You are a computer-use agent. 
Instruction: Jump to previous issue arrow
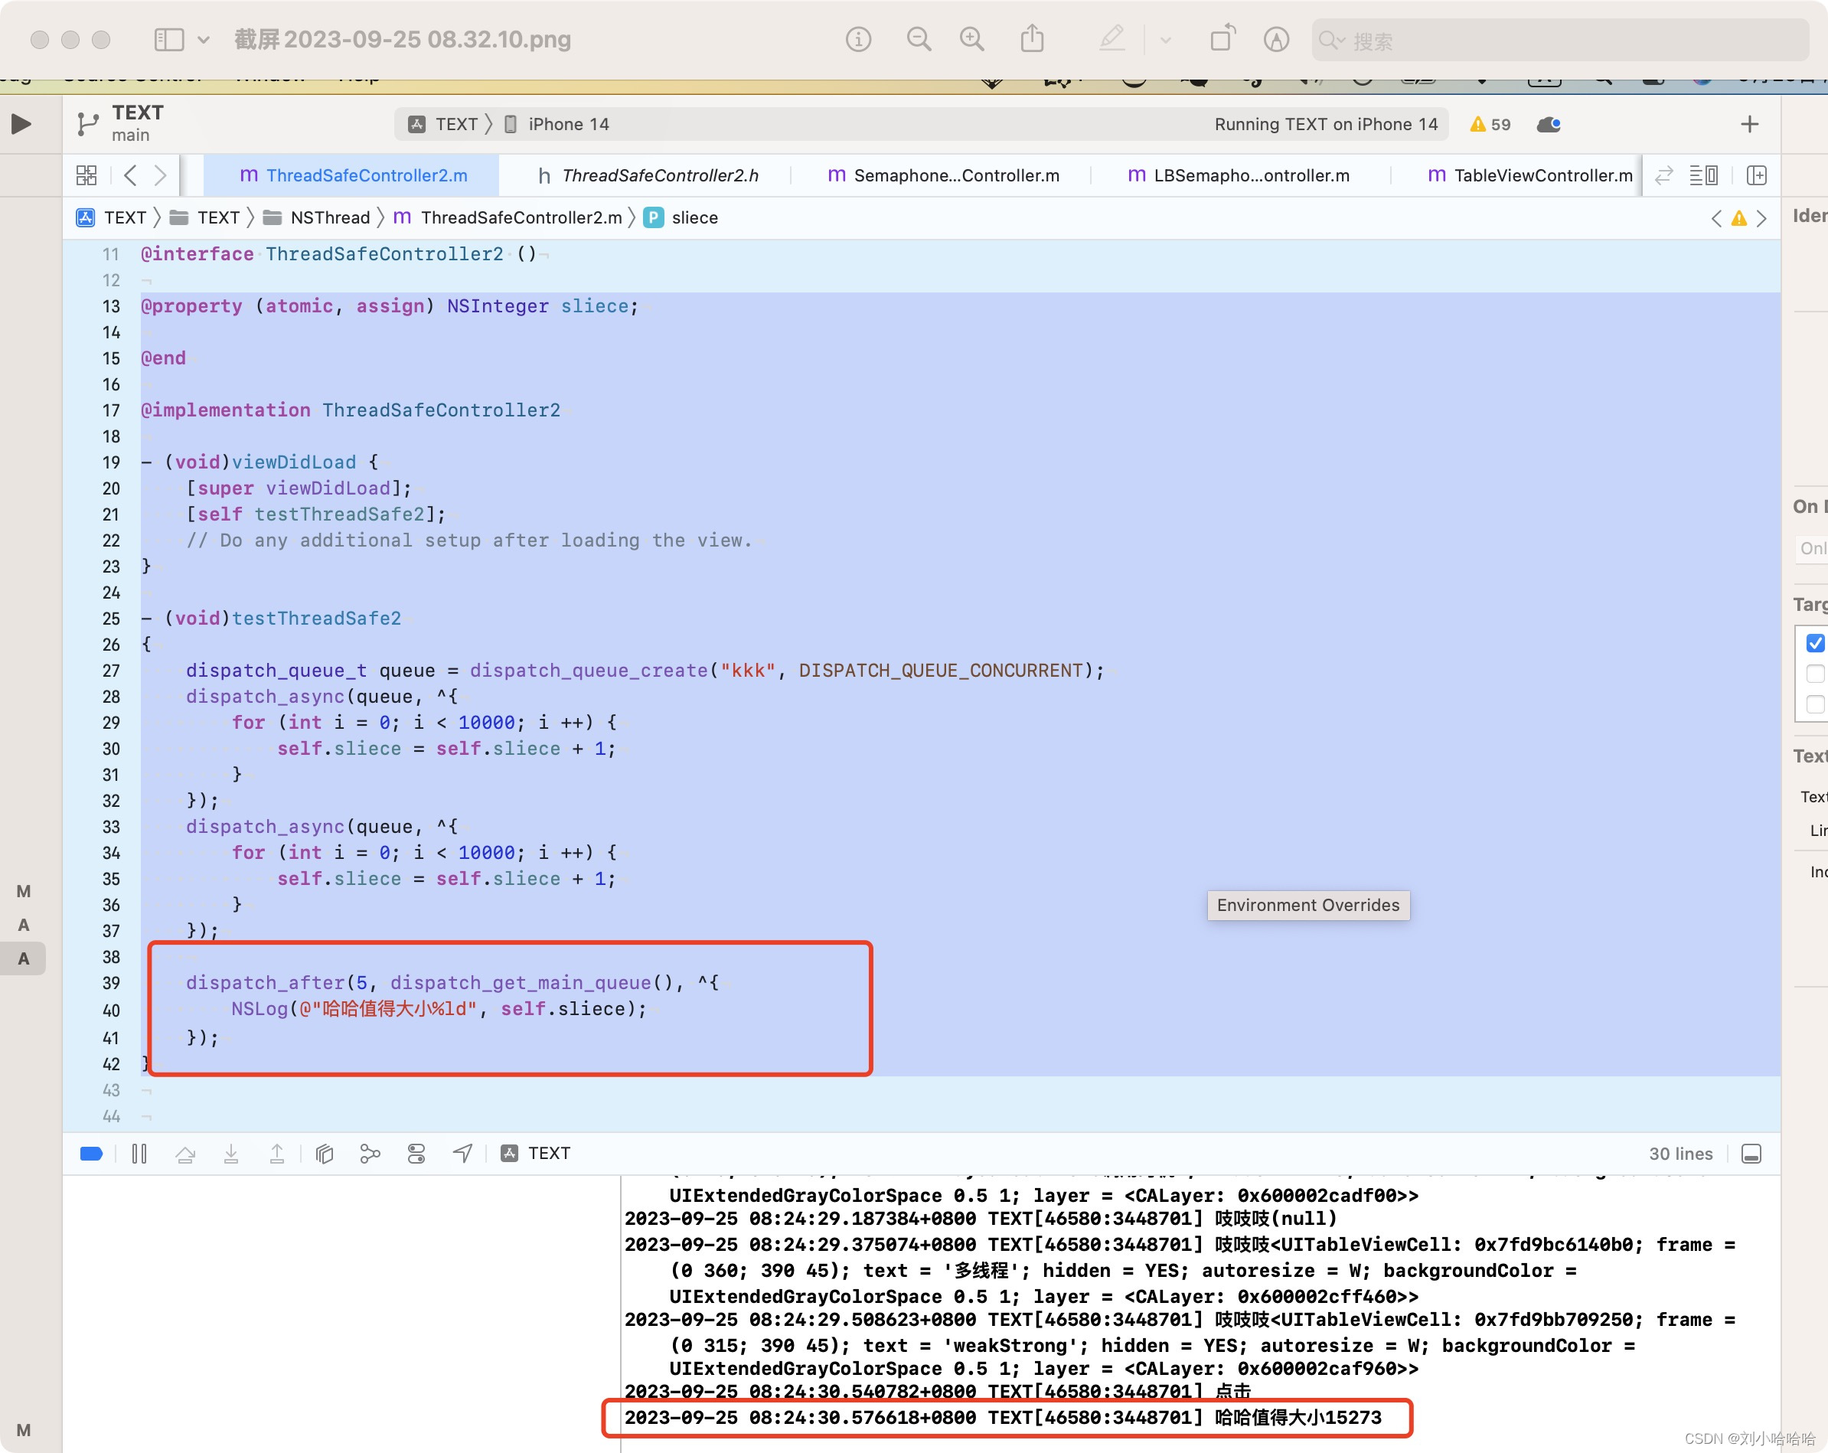click(1716, 219)
